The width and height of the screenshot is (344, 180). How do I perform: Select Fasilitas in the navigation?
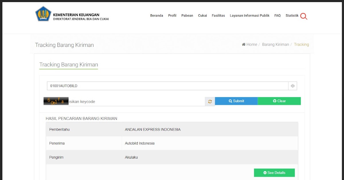[x=218, y=16]
